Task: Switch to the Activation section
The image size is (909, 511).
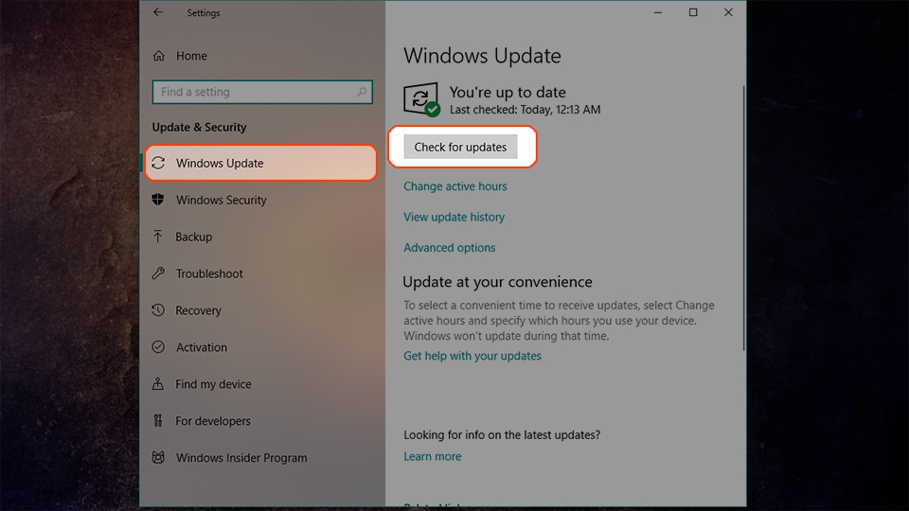Action: [x=202, y=347]
